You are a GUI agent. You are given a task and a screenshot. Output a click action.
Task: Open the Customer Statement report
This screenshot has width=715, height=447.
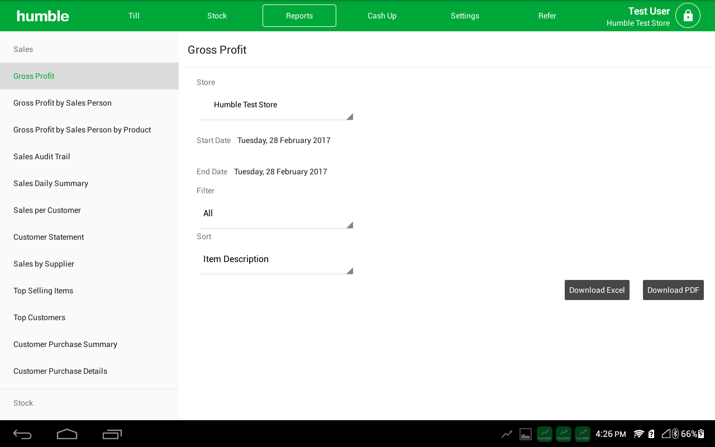(x=89, y=237)
